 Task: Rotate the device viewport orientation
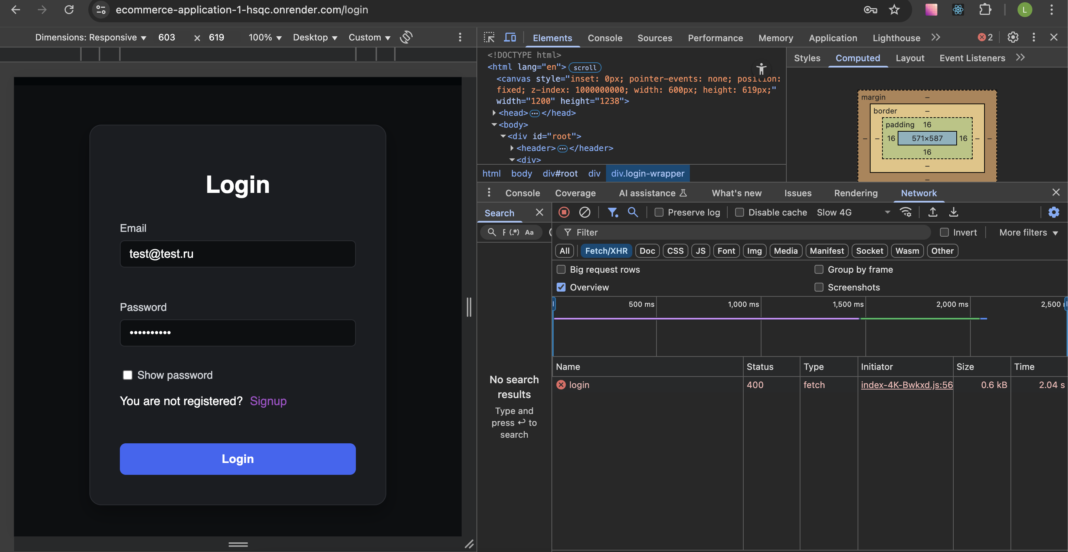click(406, 37)
